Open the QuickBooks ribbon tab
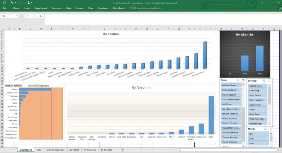This screenshot has width=282, height=153. coord(119,8)
